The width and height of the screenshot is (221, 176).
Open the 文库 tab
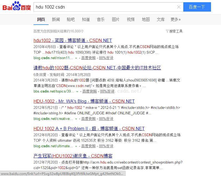tap(161, 19)
